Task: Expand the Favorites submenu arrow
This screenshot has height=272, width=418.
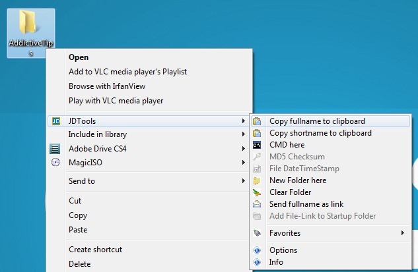Action: point(403,233)
